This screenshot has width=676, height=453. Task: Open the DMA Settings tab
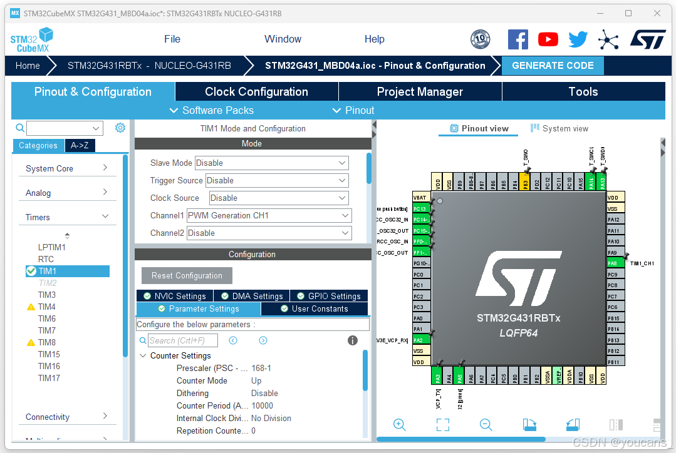(x=252, y=296)
